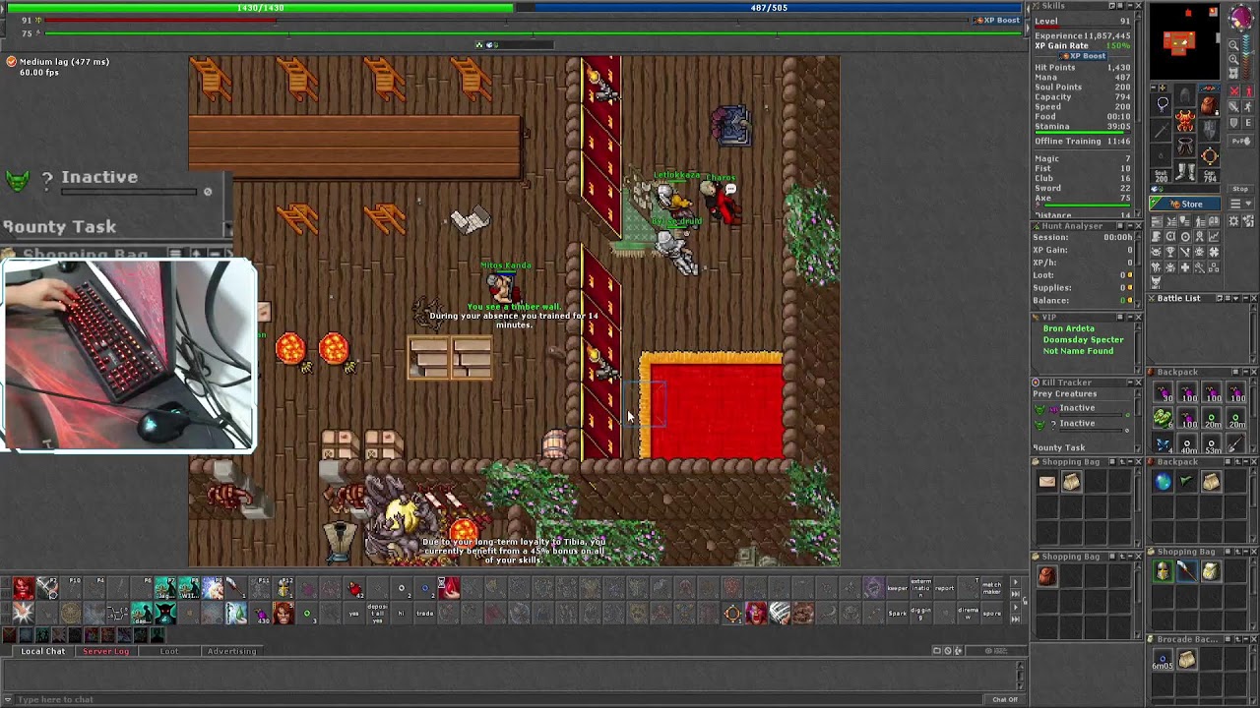Select VIP entry Bron Ardeta
Image resolution: width=1260 pixels, height=708 pixels.
[1068, 328]
